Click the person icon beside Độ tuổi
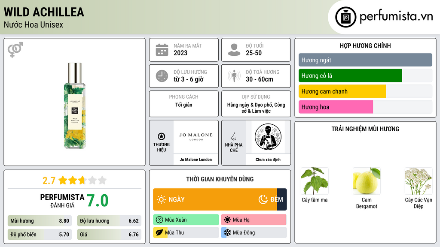This screenshot has height=247, width=440. coord(234,50)
